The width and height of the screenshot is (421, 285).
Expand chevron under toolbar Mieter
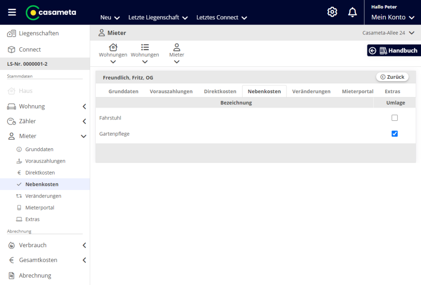coord(177,62)
